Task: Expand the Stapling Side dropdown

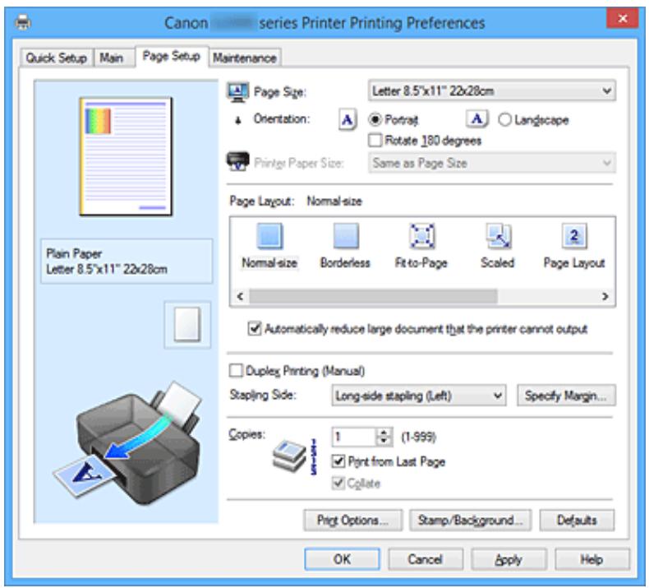Action: tap(419, 395)
